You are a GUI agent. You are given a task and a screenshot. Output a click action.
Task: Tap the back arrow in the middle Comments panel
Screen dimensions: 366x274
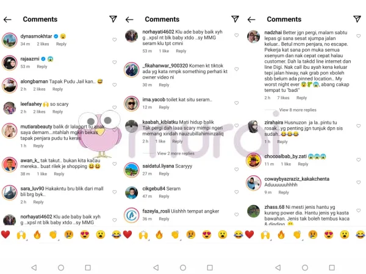click(x=129, y=19)
